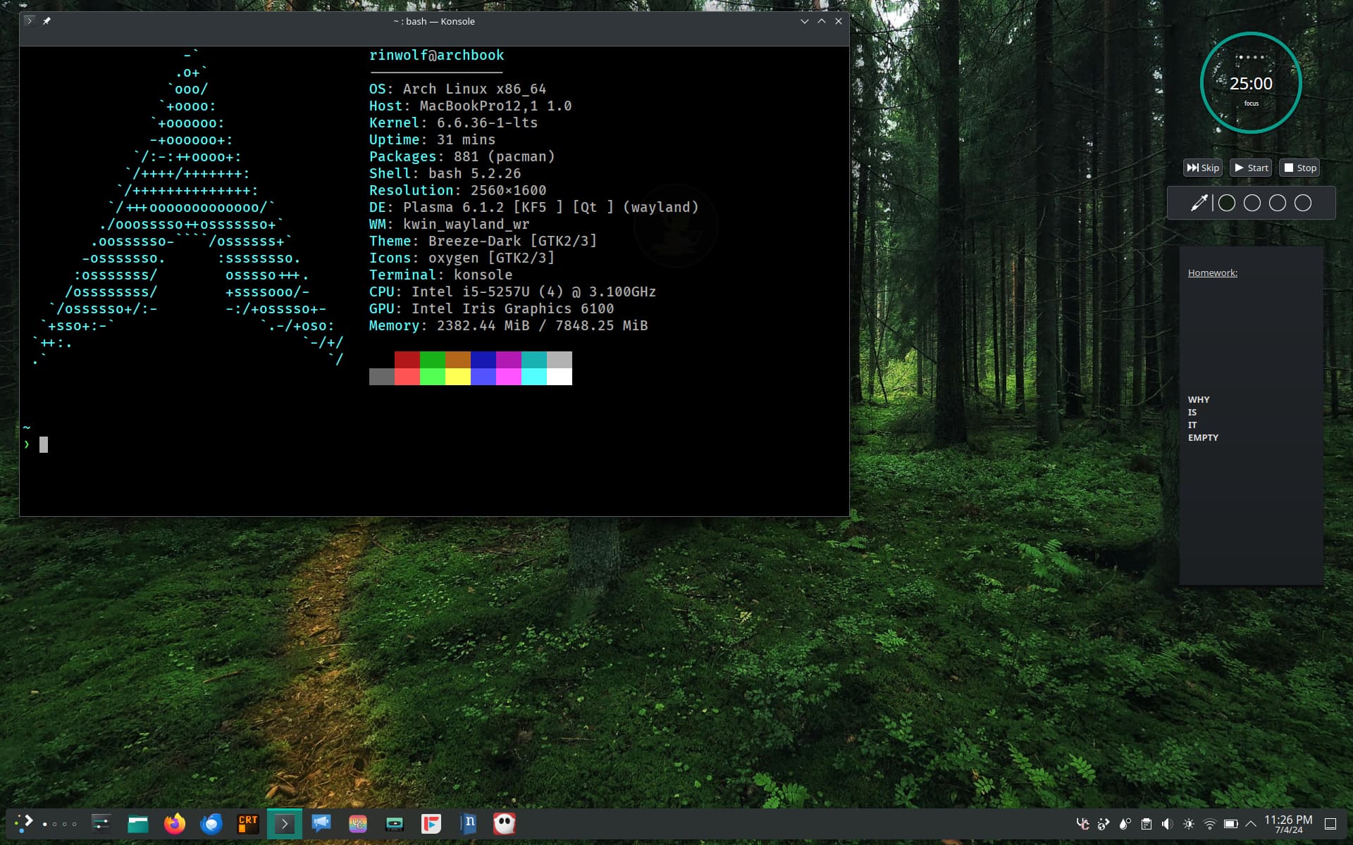Viewport: 1353px width, 845px height.
Task: Click the 'EMPTY' word in the sticky note
Action: tap(1203, 437)
